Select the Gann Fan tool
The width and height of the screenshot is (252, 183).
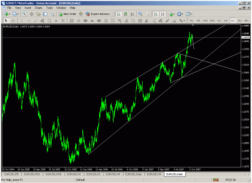click(x=147, y=21)
